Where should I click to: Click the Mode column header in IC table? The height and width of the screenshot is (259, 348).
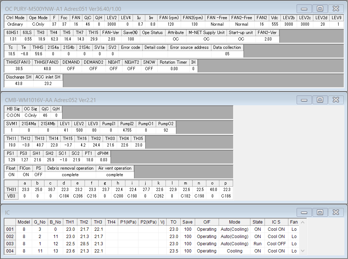click(234, 222)
